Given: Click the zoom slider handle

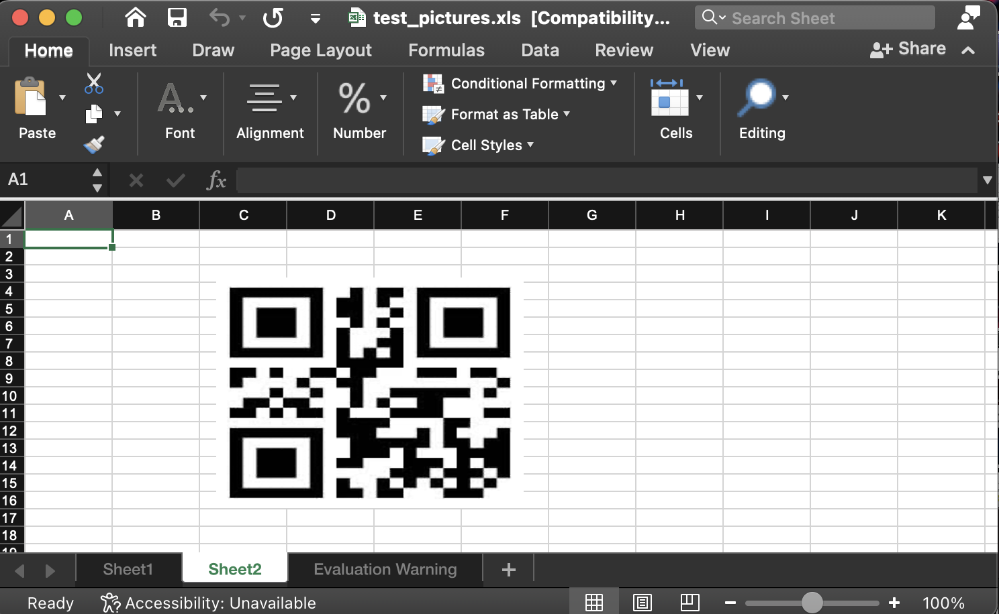Looking at the screenshot, I should tap(812, 603).
